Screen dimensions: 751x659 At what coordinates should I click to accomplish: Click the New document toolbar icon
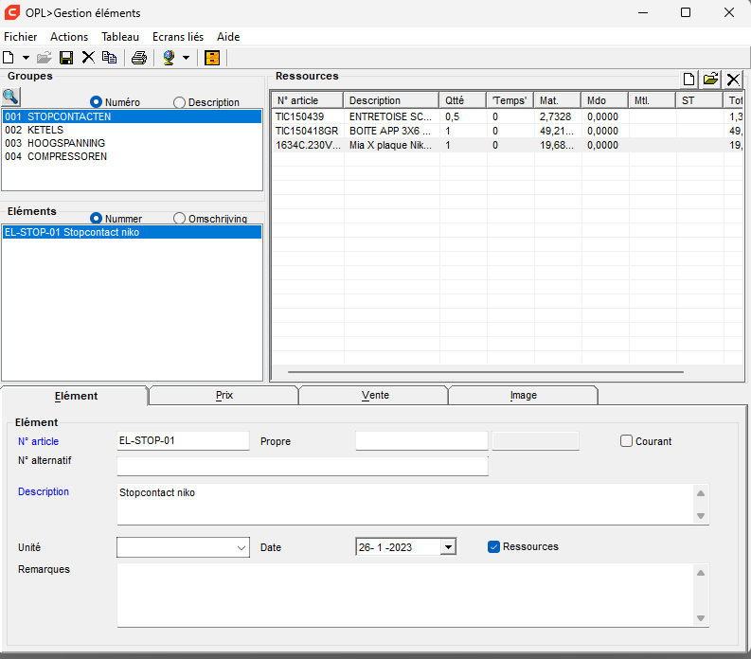pos(9,58)
